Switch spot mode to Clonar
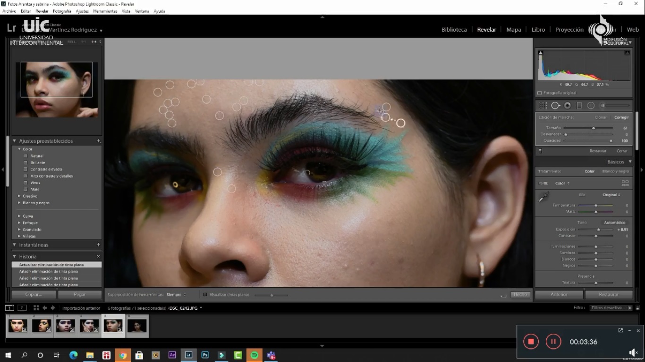Viewport: 645px width, 362px height. (601, 117)
